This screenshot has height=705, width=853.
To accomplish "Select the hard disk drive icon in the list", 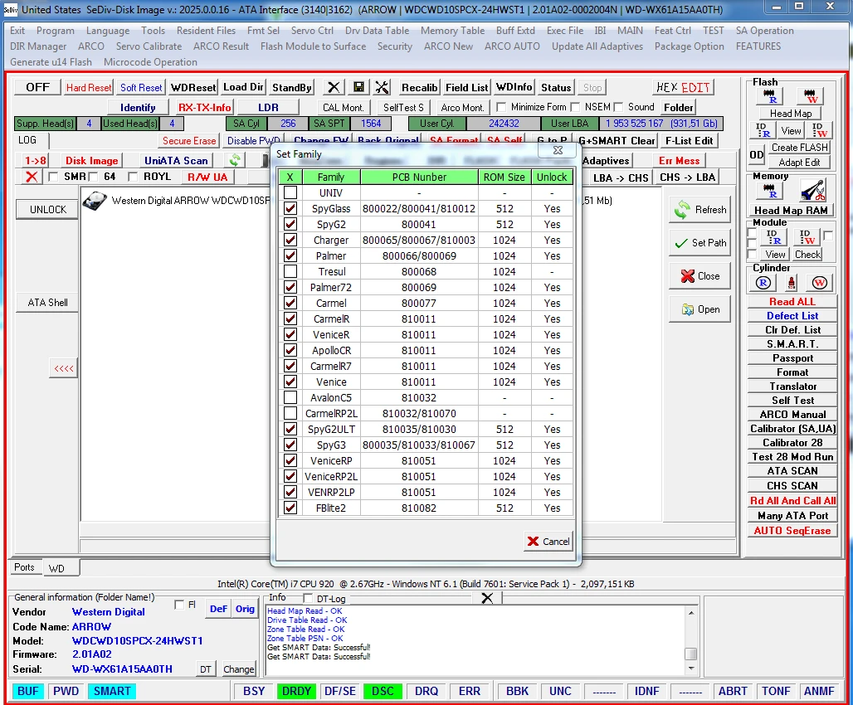I will pos(95,201).
